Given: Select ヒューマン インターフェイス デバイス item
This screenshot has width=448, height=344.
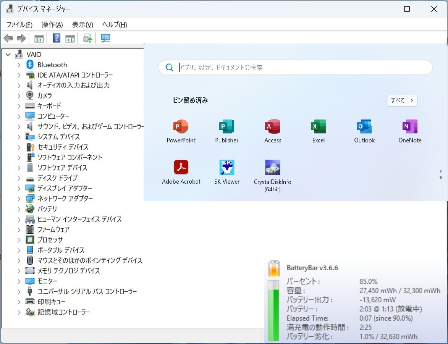Looking at the screenshot, I should (79, 219).
